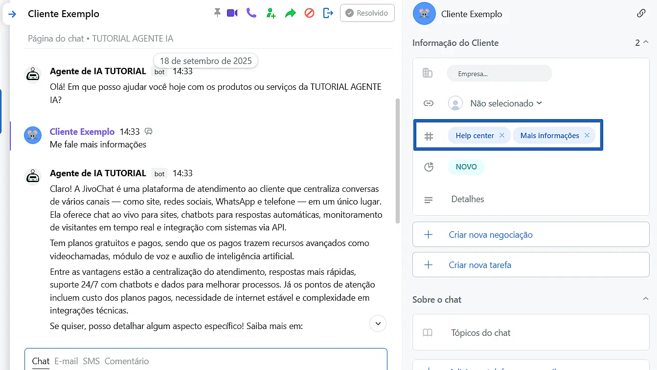Collapse the Informação do Cliente section
Viewport: 657px width, 370px height.
click(645, 42)
